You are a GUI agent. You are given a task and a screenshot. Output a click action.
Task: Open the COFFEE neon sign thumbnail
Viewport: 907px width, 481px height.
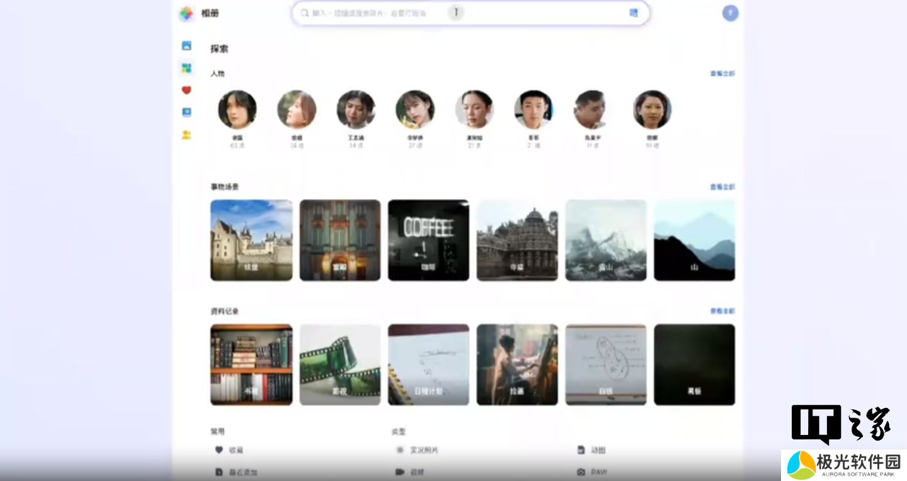point(428,240)
